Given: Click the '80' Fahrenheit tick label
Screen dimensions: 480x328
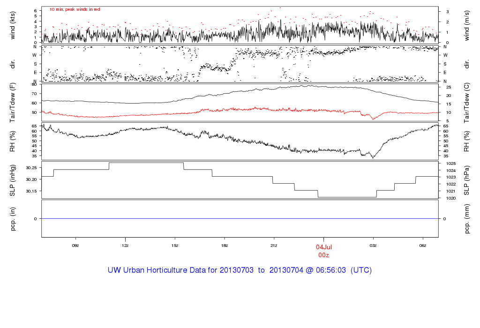Looking at the screenshot, I should 34,84.
